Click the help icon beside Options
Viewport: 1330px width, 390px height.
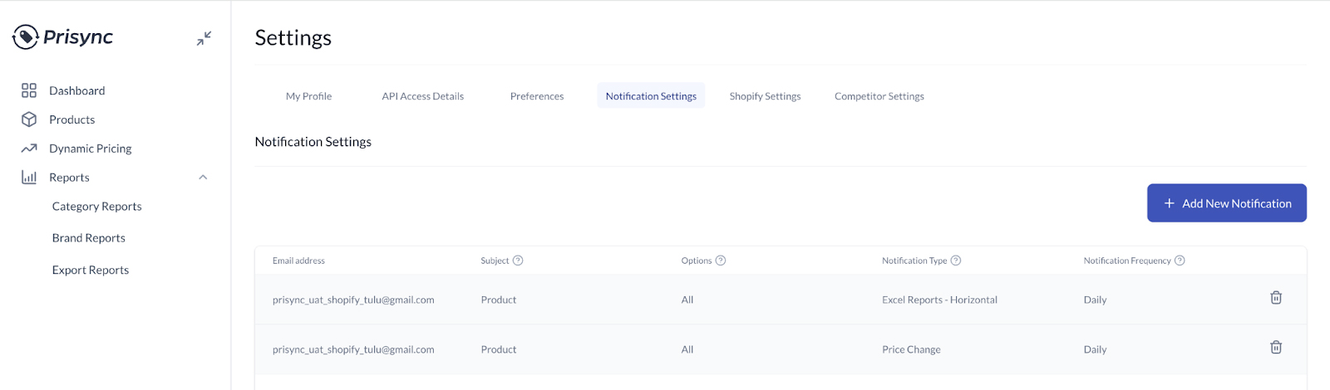point(721,261)
